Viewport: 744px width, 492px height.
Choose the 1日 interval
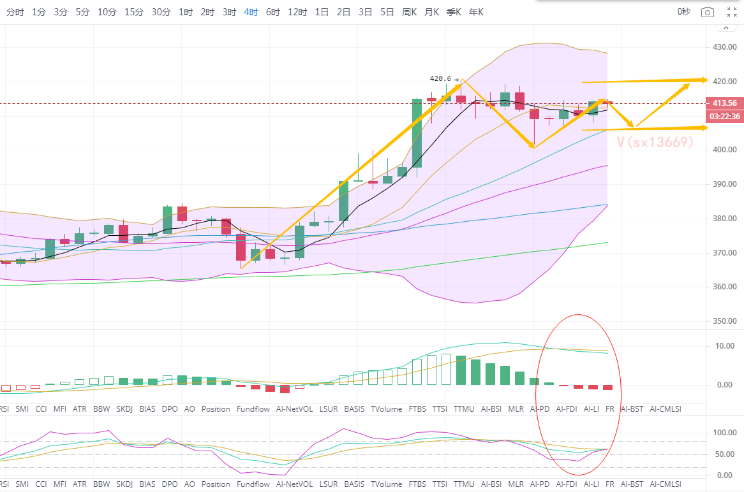pyautogui.click(x=322, y=12)
